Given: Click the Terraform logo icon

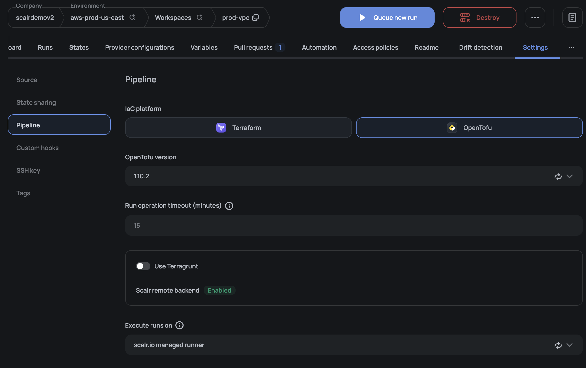Looking at the screenshot, I should point(221,128).
